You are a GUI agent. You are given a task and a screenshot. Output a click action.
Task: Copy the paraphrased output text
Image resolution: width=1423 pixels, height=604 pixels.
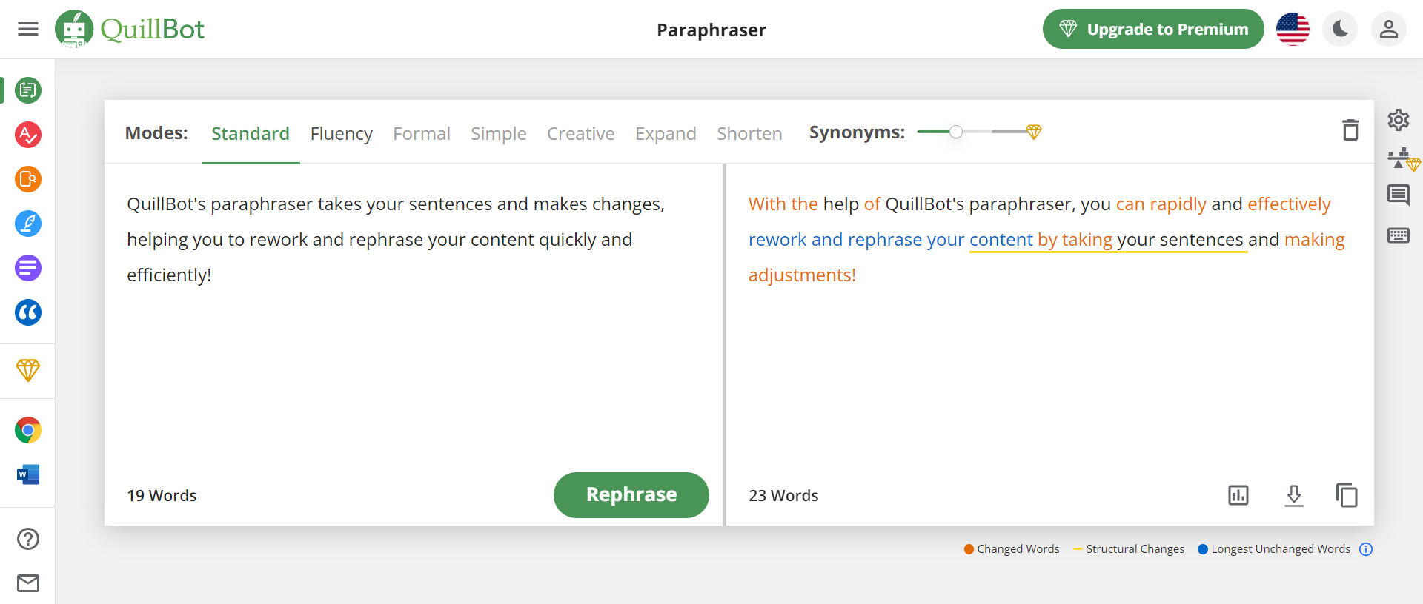tap(1346, 494)
